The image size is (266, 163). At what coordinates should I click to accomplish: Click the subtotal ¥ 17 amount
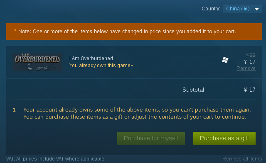click(249, 90)
